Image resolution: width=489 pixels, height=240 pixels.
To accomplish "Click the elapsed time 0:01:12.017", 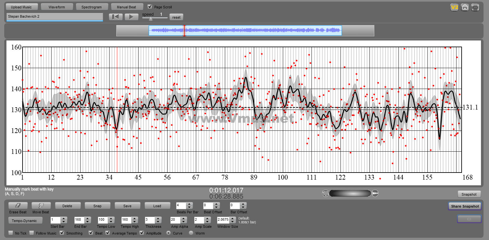I will point(226,190).
